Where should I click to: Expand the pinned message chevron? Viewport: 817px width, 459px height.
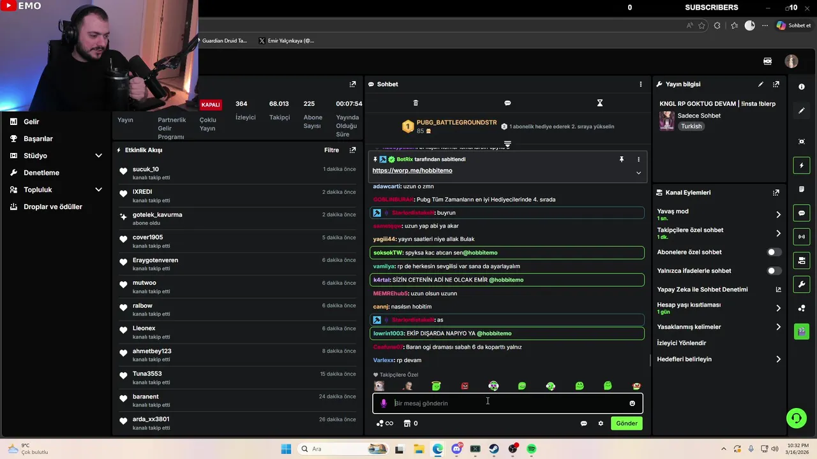pyautogui.click(x=638, y=173)
